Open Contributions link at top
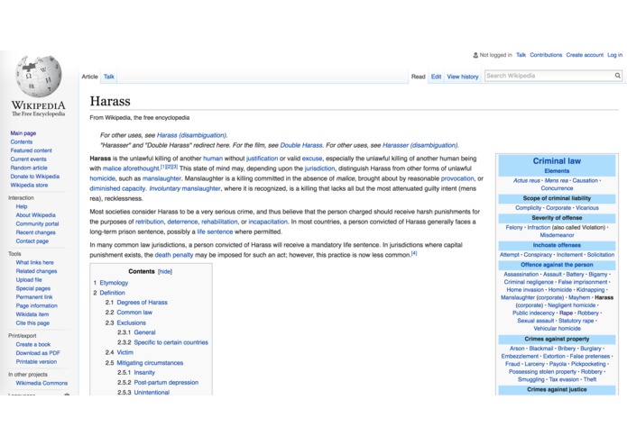 point(546,55)
